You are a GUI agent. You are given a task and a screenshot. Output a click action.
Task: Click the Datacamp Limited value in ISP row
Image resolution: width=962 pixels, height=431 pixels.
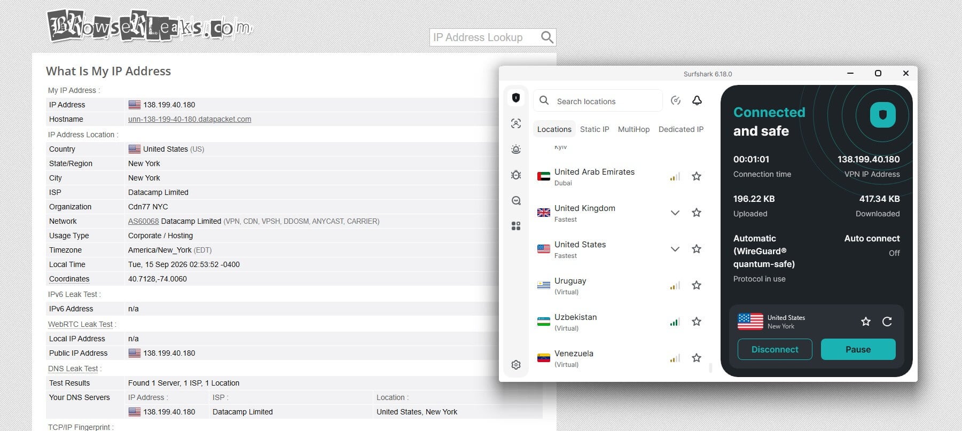click(x=158, y=192)
